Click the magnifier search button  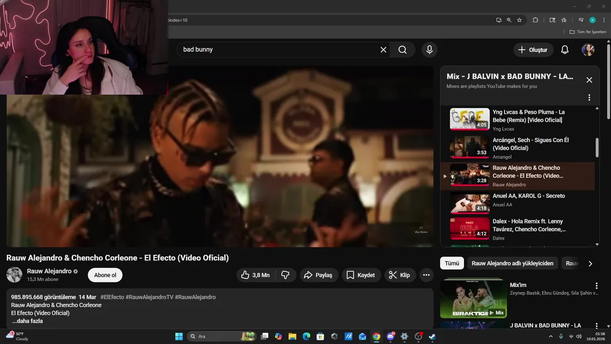[402, 50]
